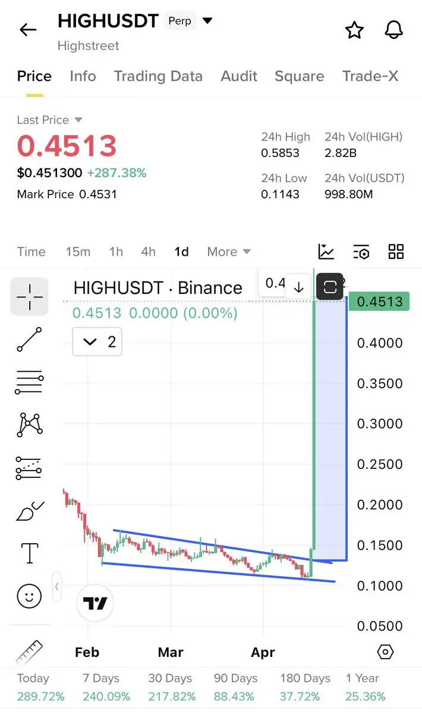The width and height of the screenshot is (422, 714).
Task: Select the trend line drawing tool
Action: [x=29, y=339]
